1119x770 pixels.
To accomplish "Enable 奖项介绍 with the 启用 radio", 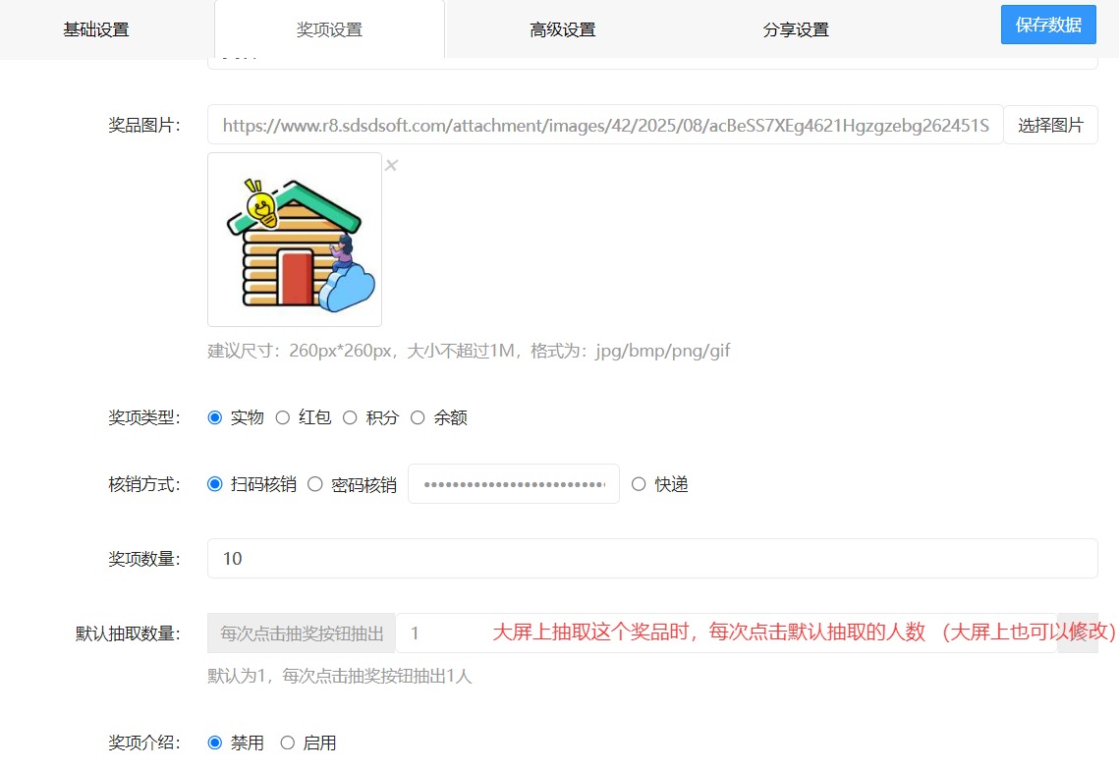I will (x=288, y=742).
